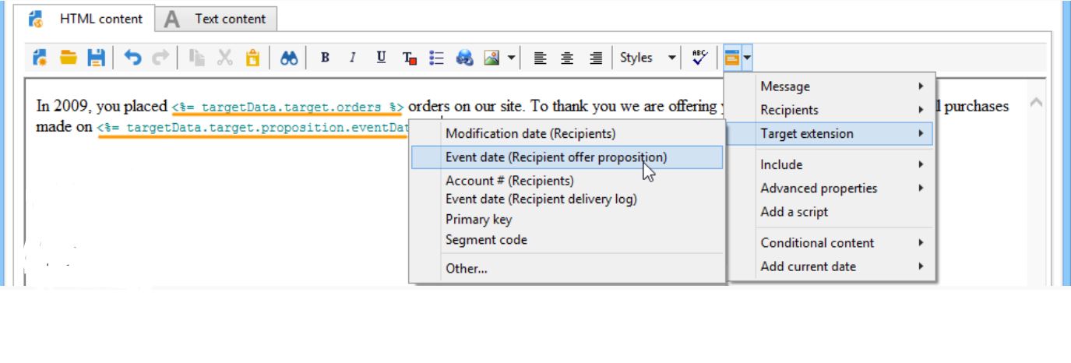Paste from clipboard icon

(252, 57)
